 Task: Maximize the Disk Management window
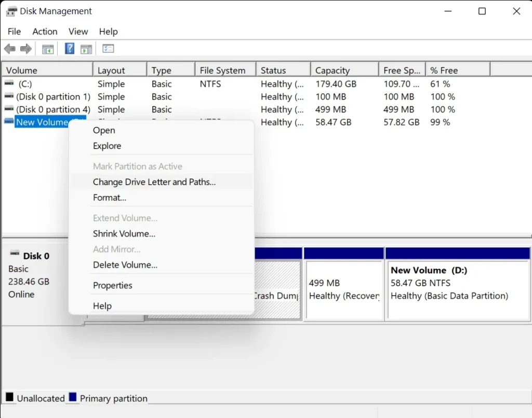click(482, 11)
